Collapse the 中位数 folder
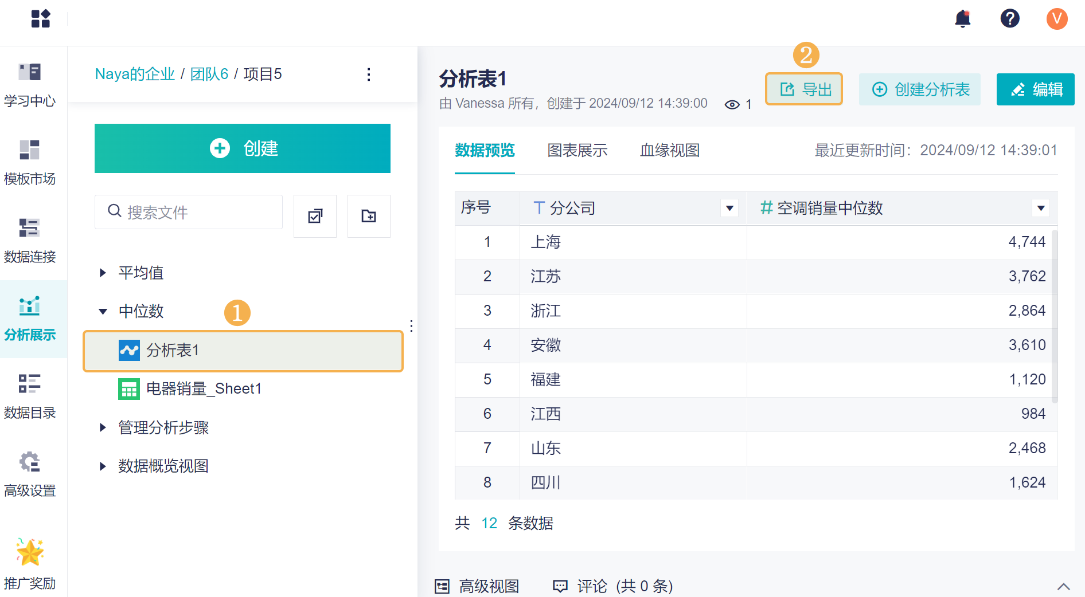This screenshot has width=1085, height=597. [103, 312]
